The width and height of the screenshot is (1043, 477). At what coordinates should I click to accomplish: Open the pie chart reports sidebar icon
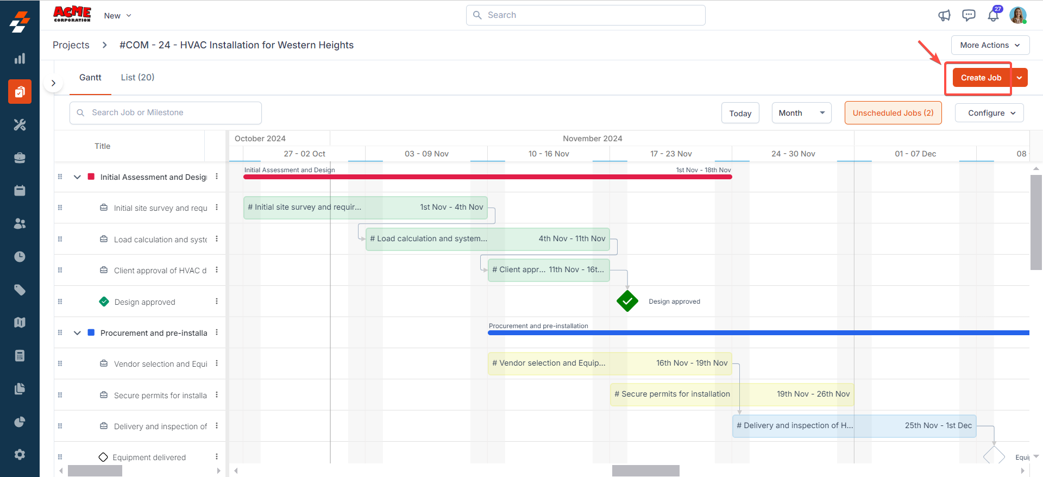click(x=20, y=422)
